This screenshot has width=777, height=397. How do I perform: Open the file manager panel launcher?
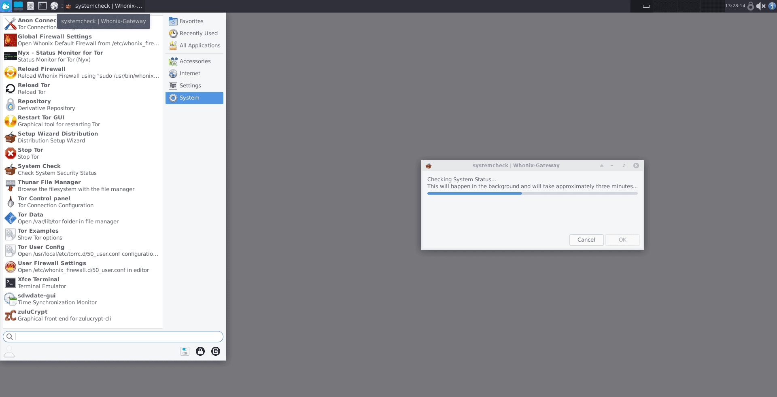click(x=30, y=6)
